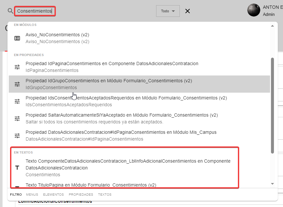Filter results by MENUS
Viewport: 283px width, 207px height.
point(32,195)
